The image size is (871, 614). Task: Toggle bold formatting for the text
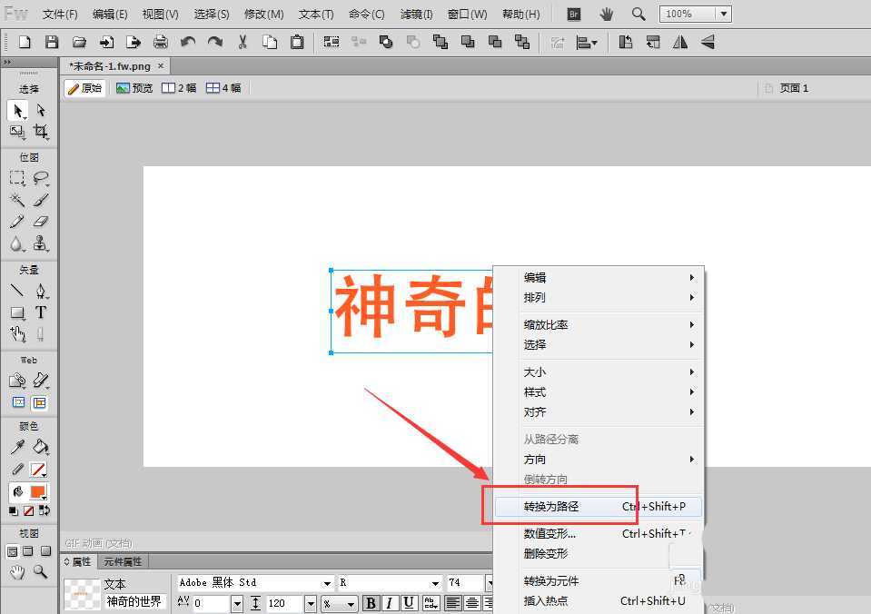click(371, 602)
